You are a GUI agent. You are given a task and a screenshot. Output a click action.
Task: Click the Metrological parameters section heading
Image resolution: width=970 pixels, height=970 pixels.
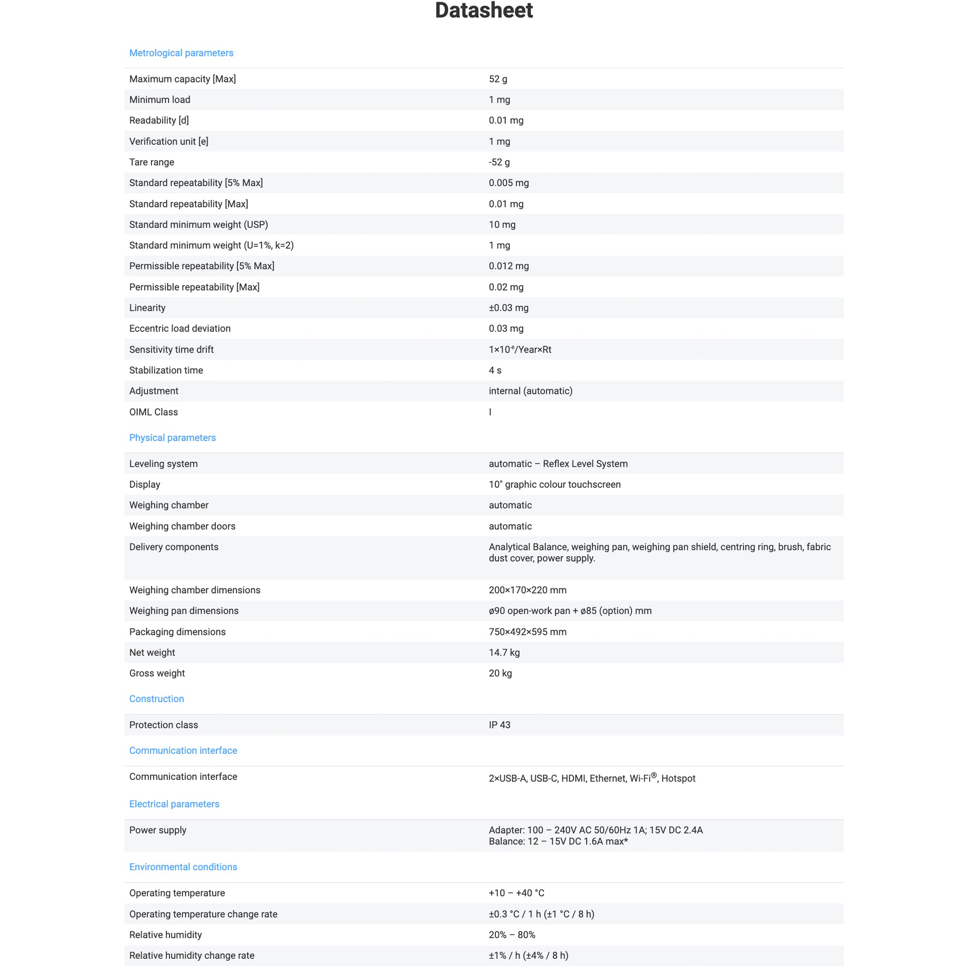(x=181, y=53)
